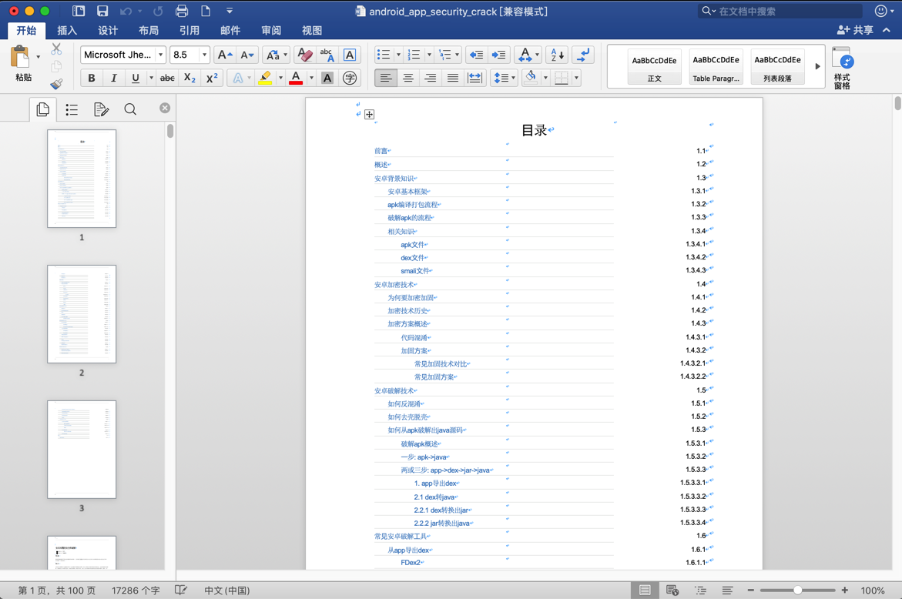
Task: Decrease font size with the A down icon
Action: 247,55
